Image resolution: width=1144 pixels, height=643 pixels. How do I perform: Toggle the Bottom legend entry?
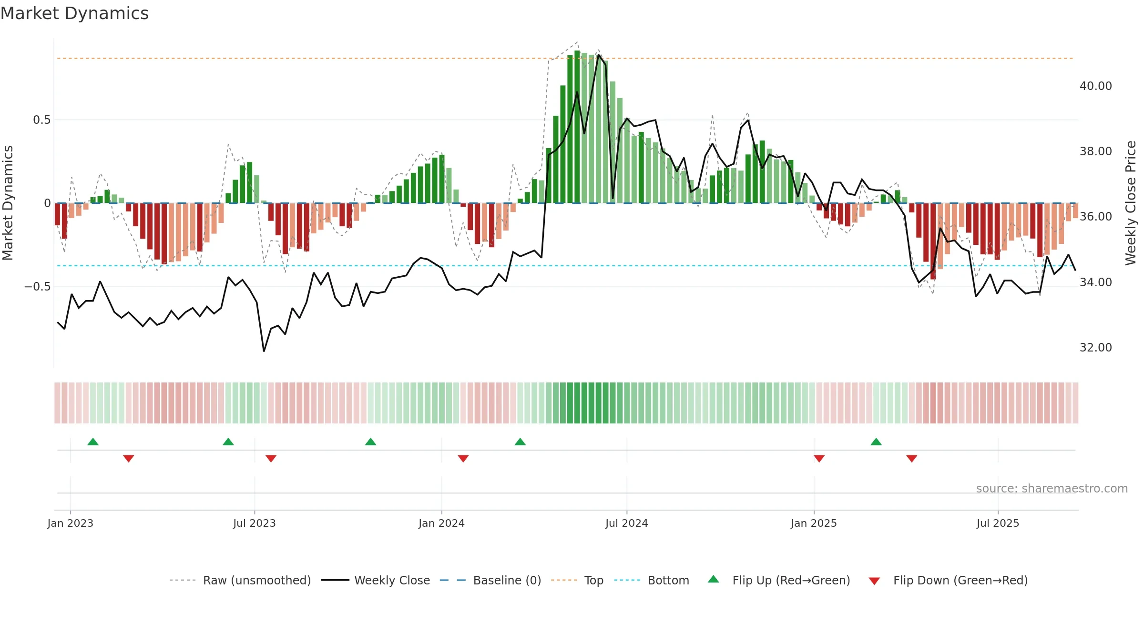tap(652, 580)
